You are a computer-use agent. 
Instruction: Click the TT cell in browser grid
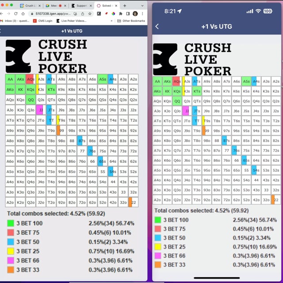51,120
